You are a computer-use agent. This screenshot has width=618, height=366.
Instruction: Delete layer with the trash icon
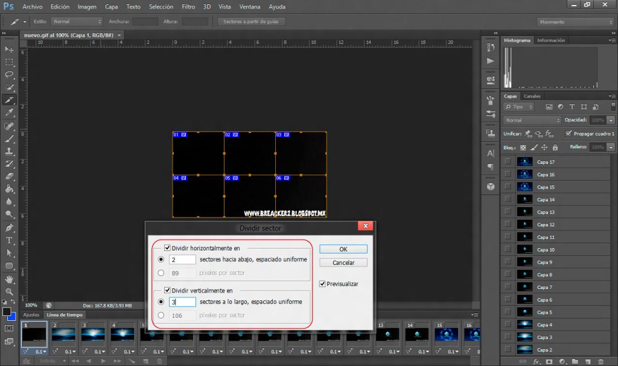[x=600, y=361]
